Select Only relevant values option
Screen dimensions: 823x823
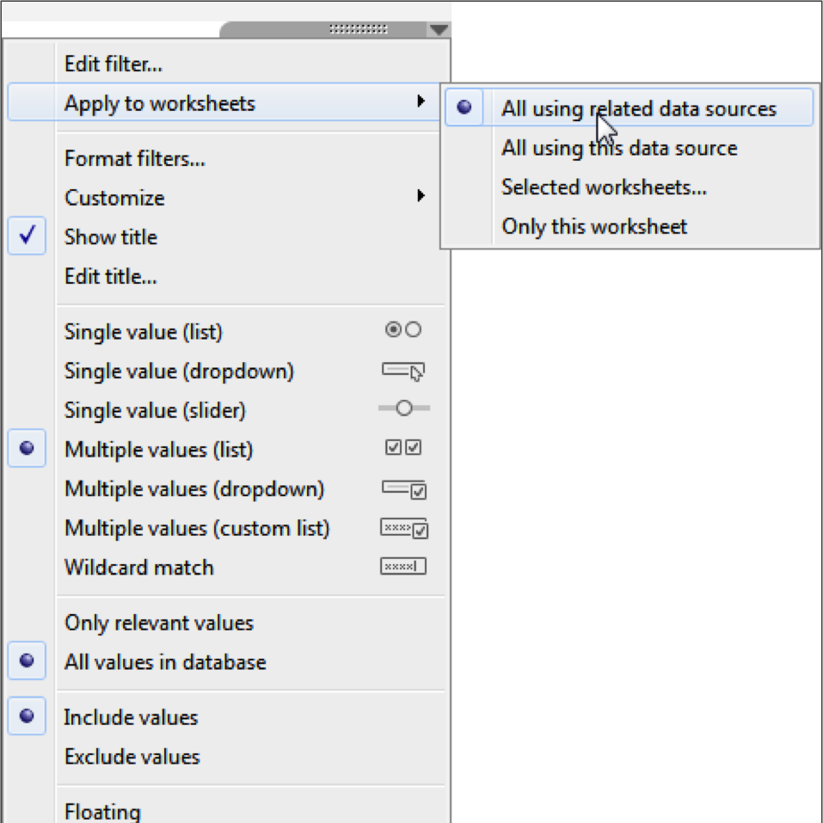click(158, 623)
